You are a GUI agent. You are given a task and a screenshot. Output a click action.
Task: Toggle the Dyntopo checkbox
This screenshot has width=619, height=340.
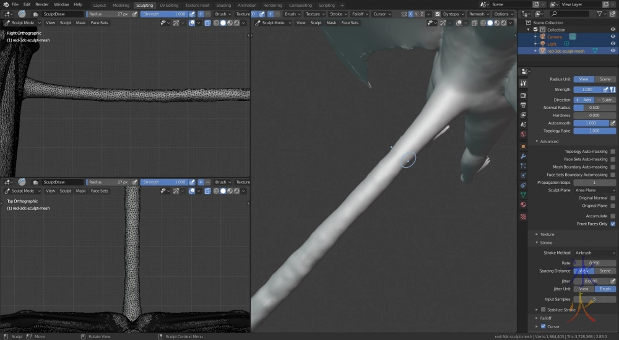pos(438,14)
